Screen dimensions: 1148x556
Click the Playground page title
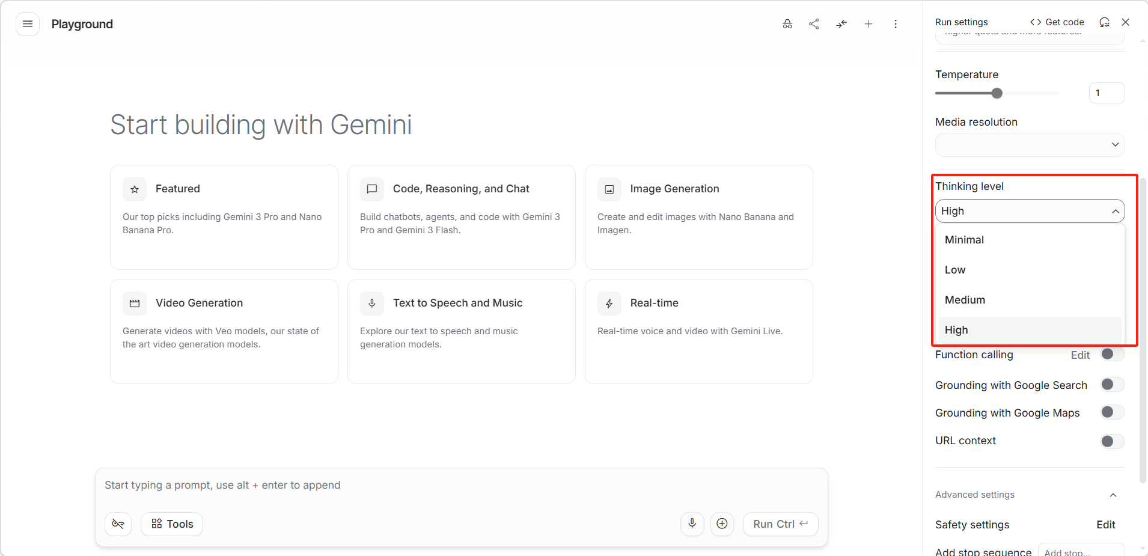82,24
